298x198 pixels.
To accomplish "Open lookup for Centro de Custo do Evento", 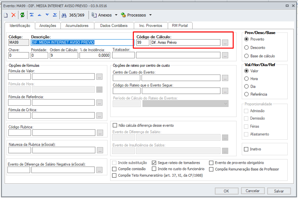I will tap(225, 78).
